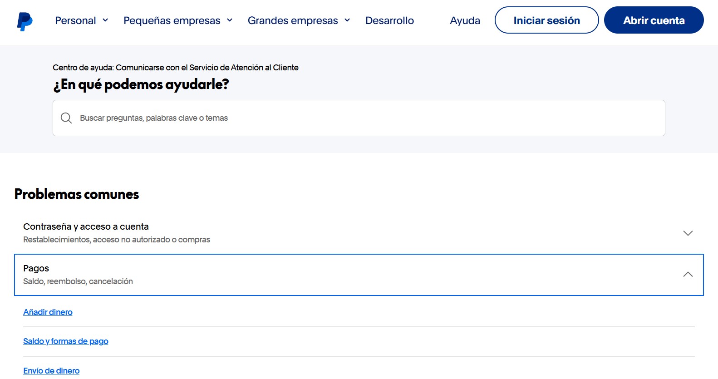Open the Grandes empresas dropdown menu
The width and height of the screenshot is (718, 379).
click(x=299, y=20)
